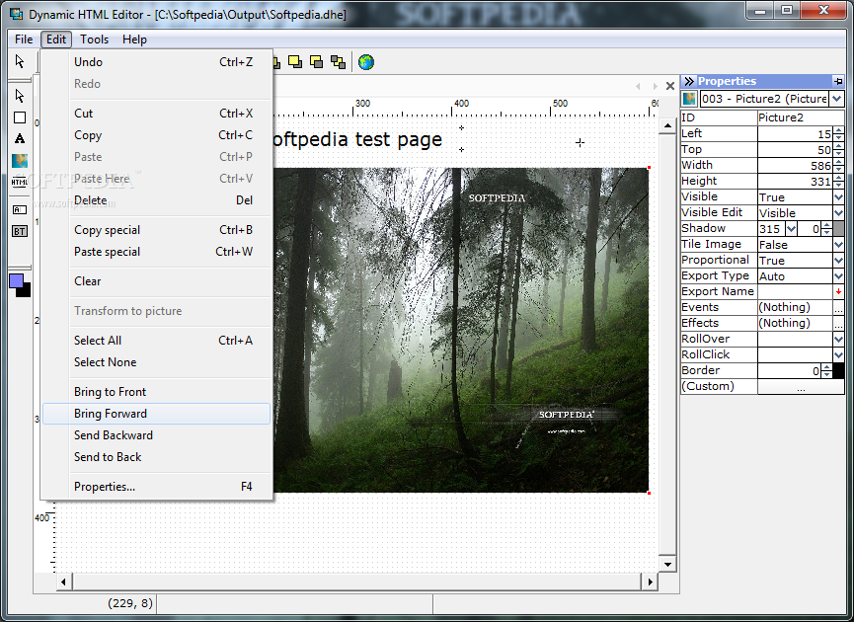854x622 pixels.
Task: Click the Border width stepper
Action: point(826,371)
